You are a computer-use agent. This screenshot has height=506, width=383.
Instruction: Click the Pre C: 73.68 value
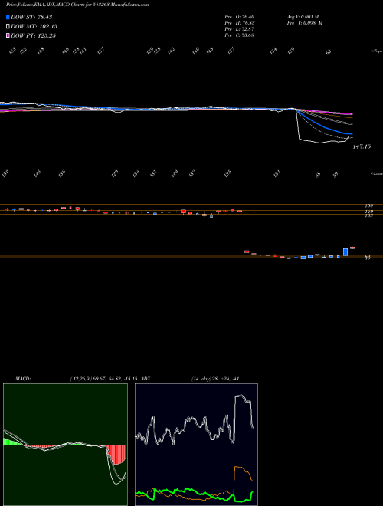[x=240, y=35]
